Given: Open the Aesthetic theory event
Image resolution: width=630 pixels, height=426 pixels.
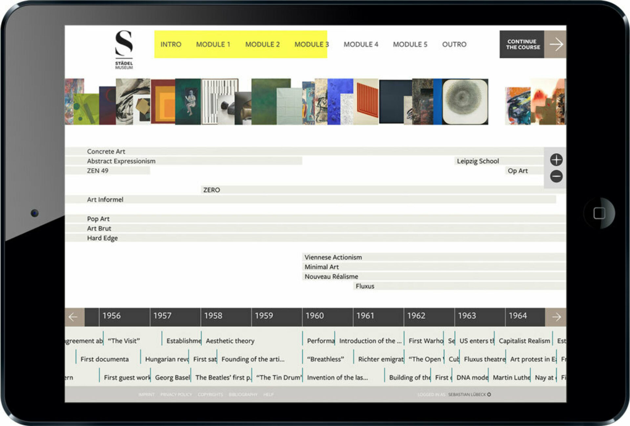Looking at the screenshot, I should [230, 341].
